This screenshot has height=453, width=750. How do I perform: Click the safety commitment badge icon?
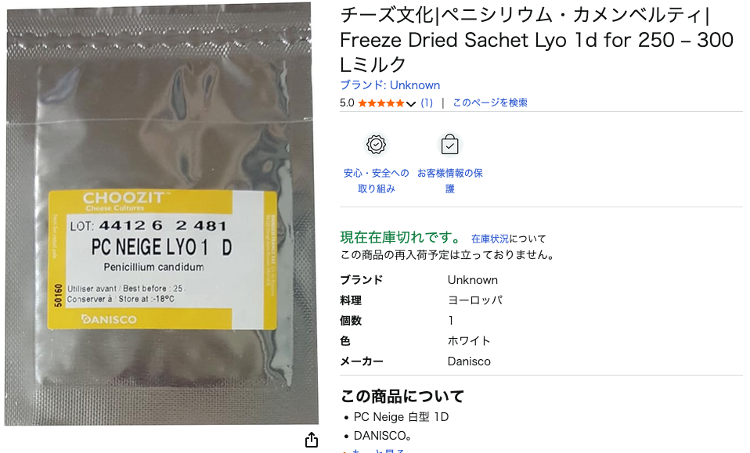377,144
